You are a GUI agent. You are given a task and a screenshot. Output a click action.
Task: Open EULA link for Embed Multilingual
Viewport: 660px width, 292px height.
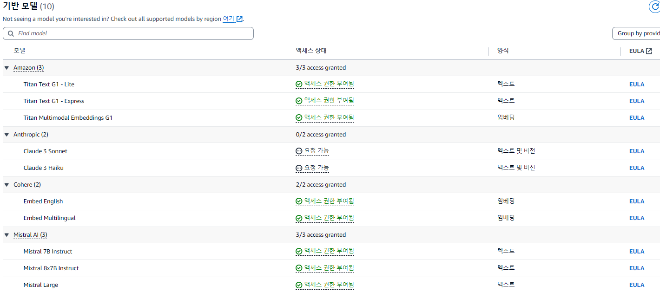637,218
